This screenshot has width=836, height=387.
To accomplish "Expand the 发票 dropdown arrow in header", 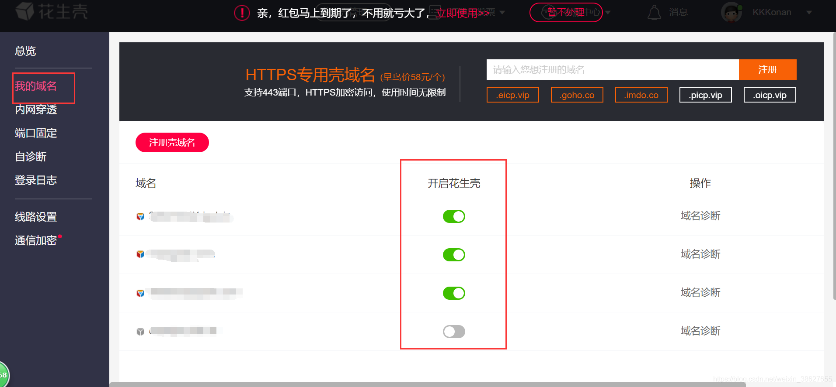I will pyautogui.click(x=502, y=13).
